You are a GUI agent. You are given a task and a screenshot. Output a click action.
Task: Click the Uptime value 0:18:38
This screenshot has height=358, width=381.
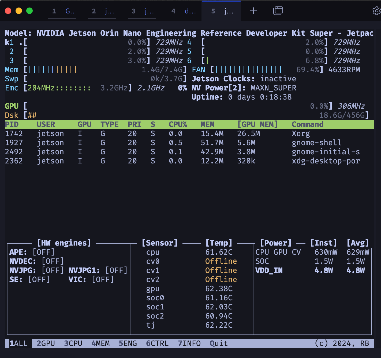(276, 97)
